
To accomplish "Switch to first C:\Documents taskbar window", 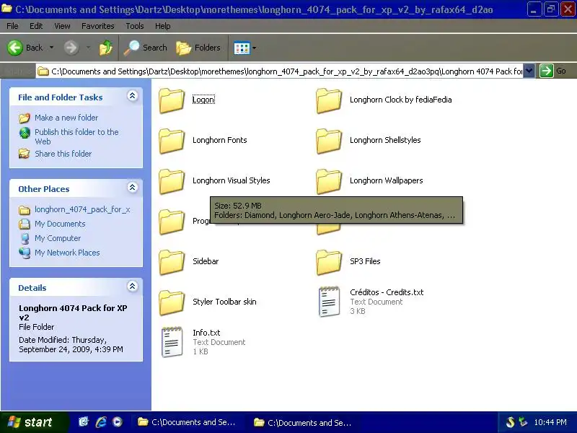I will coord(187,422).
